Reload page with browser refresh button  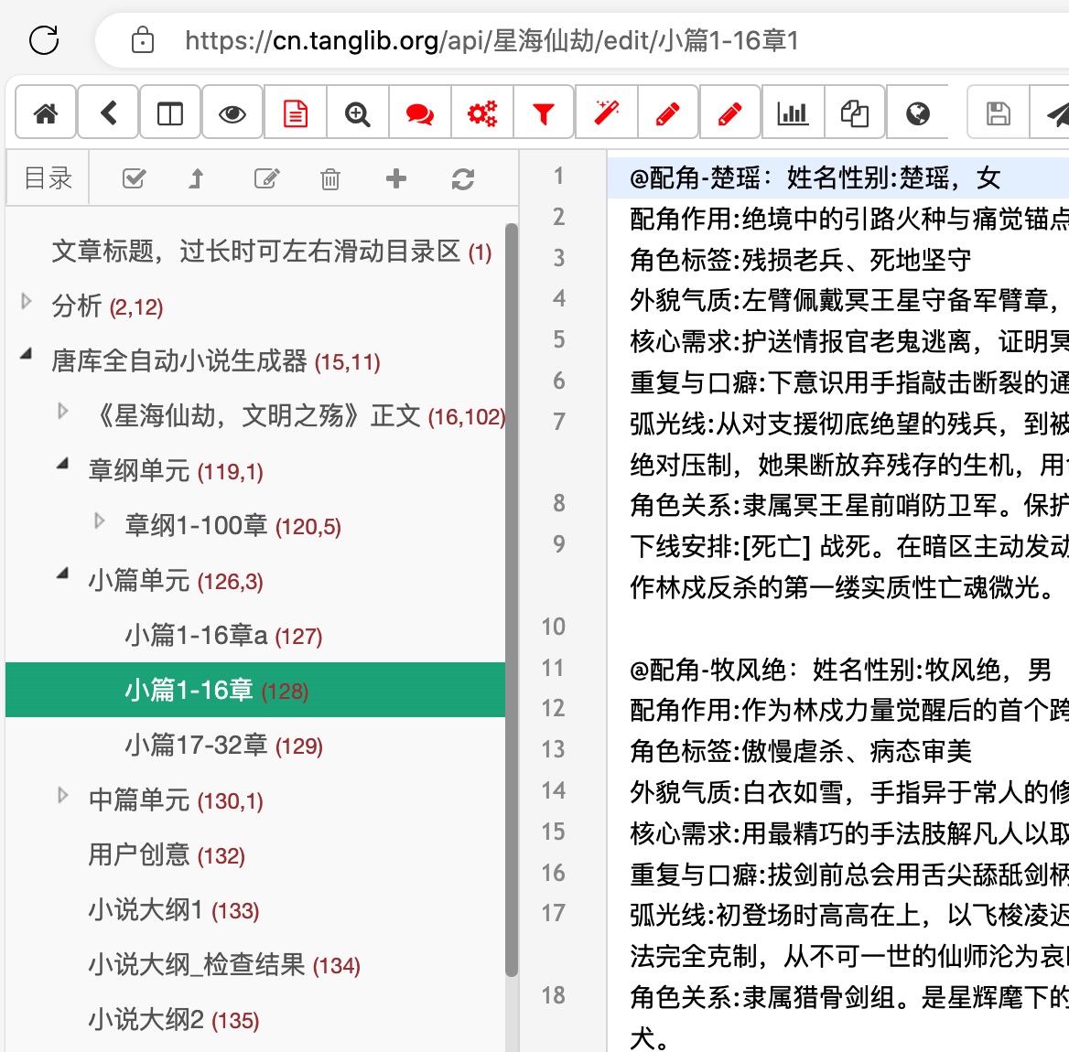tap(44, 40)
